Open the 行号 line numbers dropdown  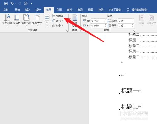coord(57,21)
